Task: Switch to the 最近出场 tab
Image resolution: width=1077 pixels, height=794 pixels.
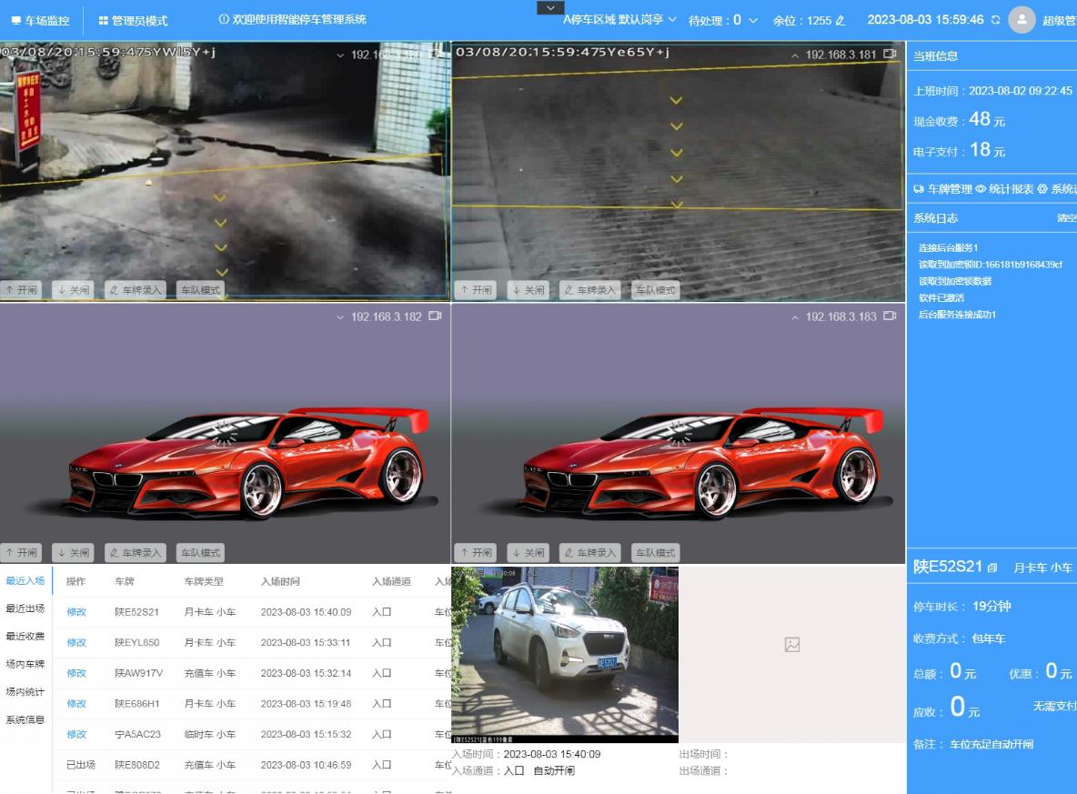Action: click(25, 608)
